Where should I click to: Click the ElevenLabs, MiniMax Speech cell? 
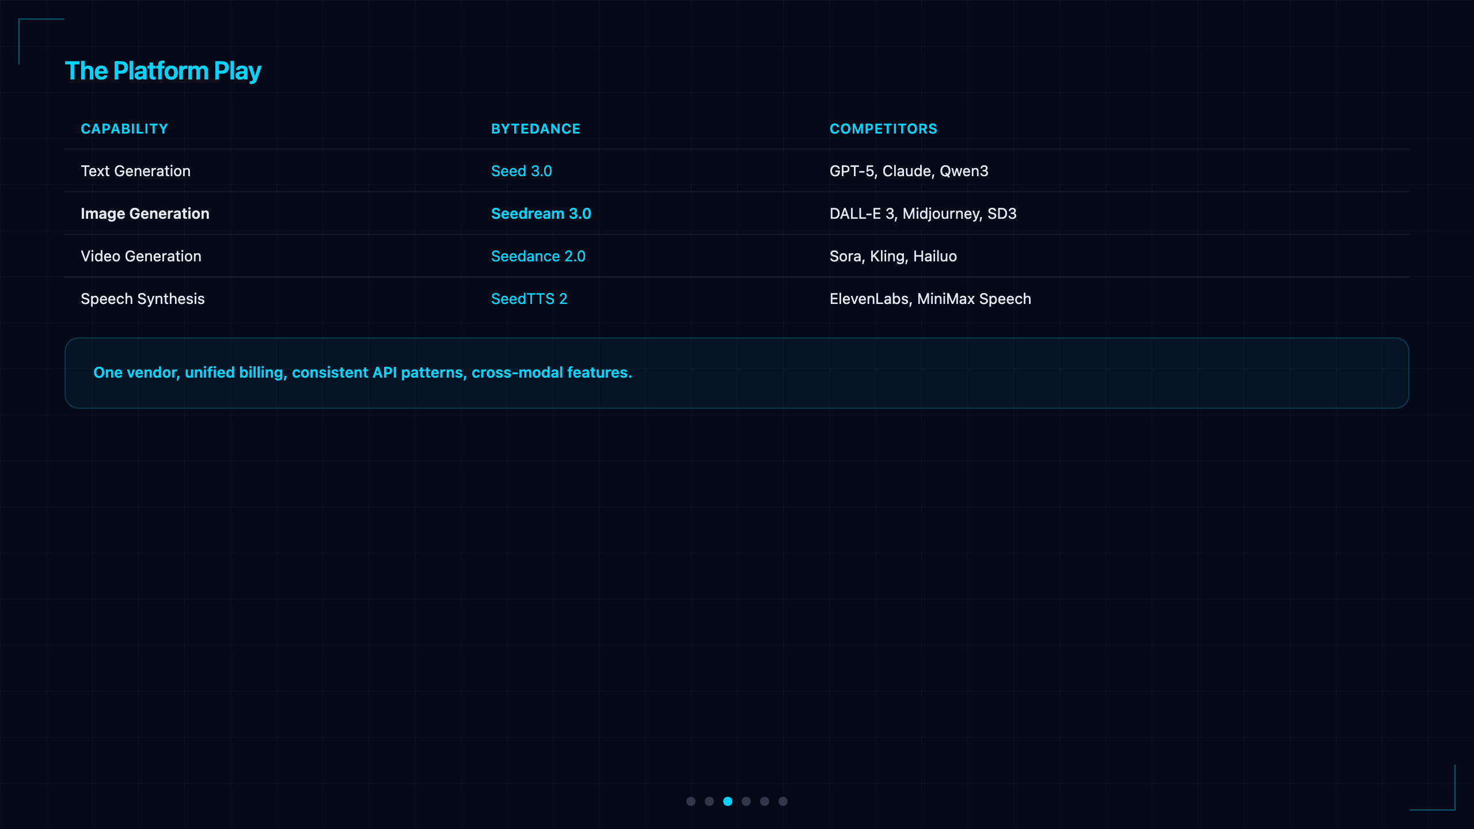930,299
